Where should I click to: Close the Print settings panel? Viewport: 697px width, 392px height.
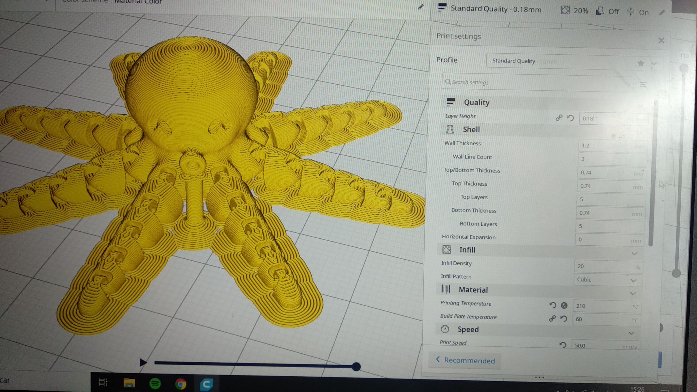pos(661,40)
